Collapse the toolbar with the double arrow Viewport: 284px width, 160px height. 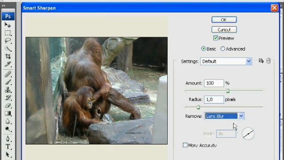4,6
